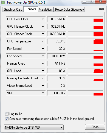
Task: Click the Memory Controller Load graph
Action: (x=86, y=78)
